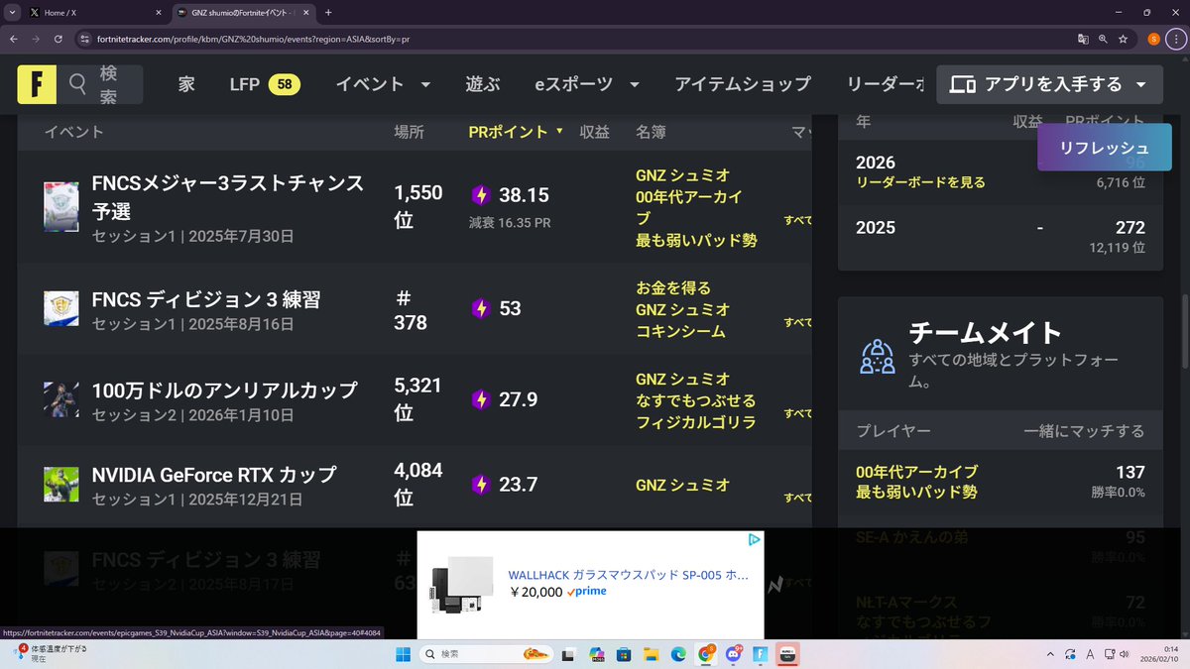Image resolution: width=1190 pixels, height=669 pixels.
Task: Click the 1,550 位 placement cell
Action: 418,206
